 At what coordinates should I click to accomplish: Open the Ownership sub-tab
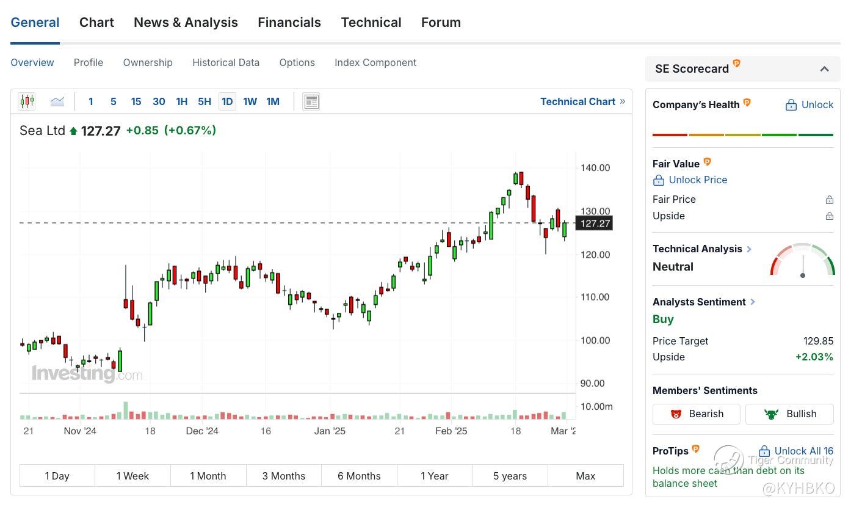pyautogui.click(x=148, y=62)
